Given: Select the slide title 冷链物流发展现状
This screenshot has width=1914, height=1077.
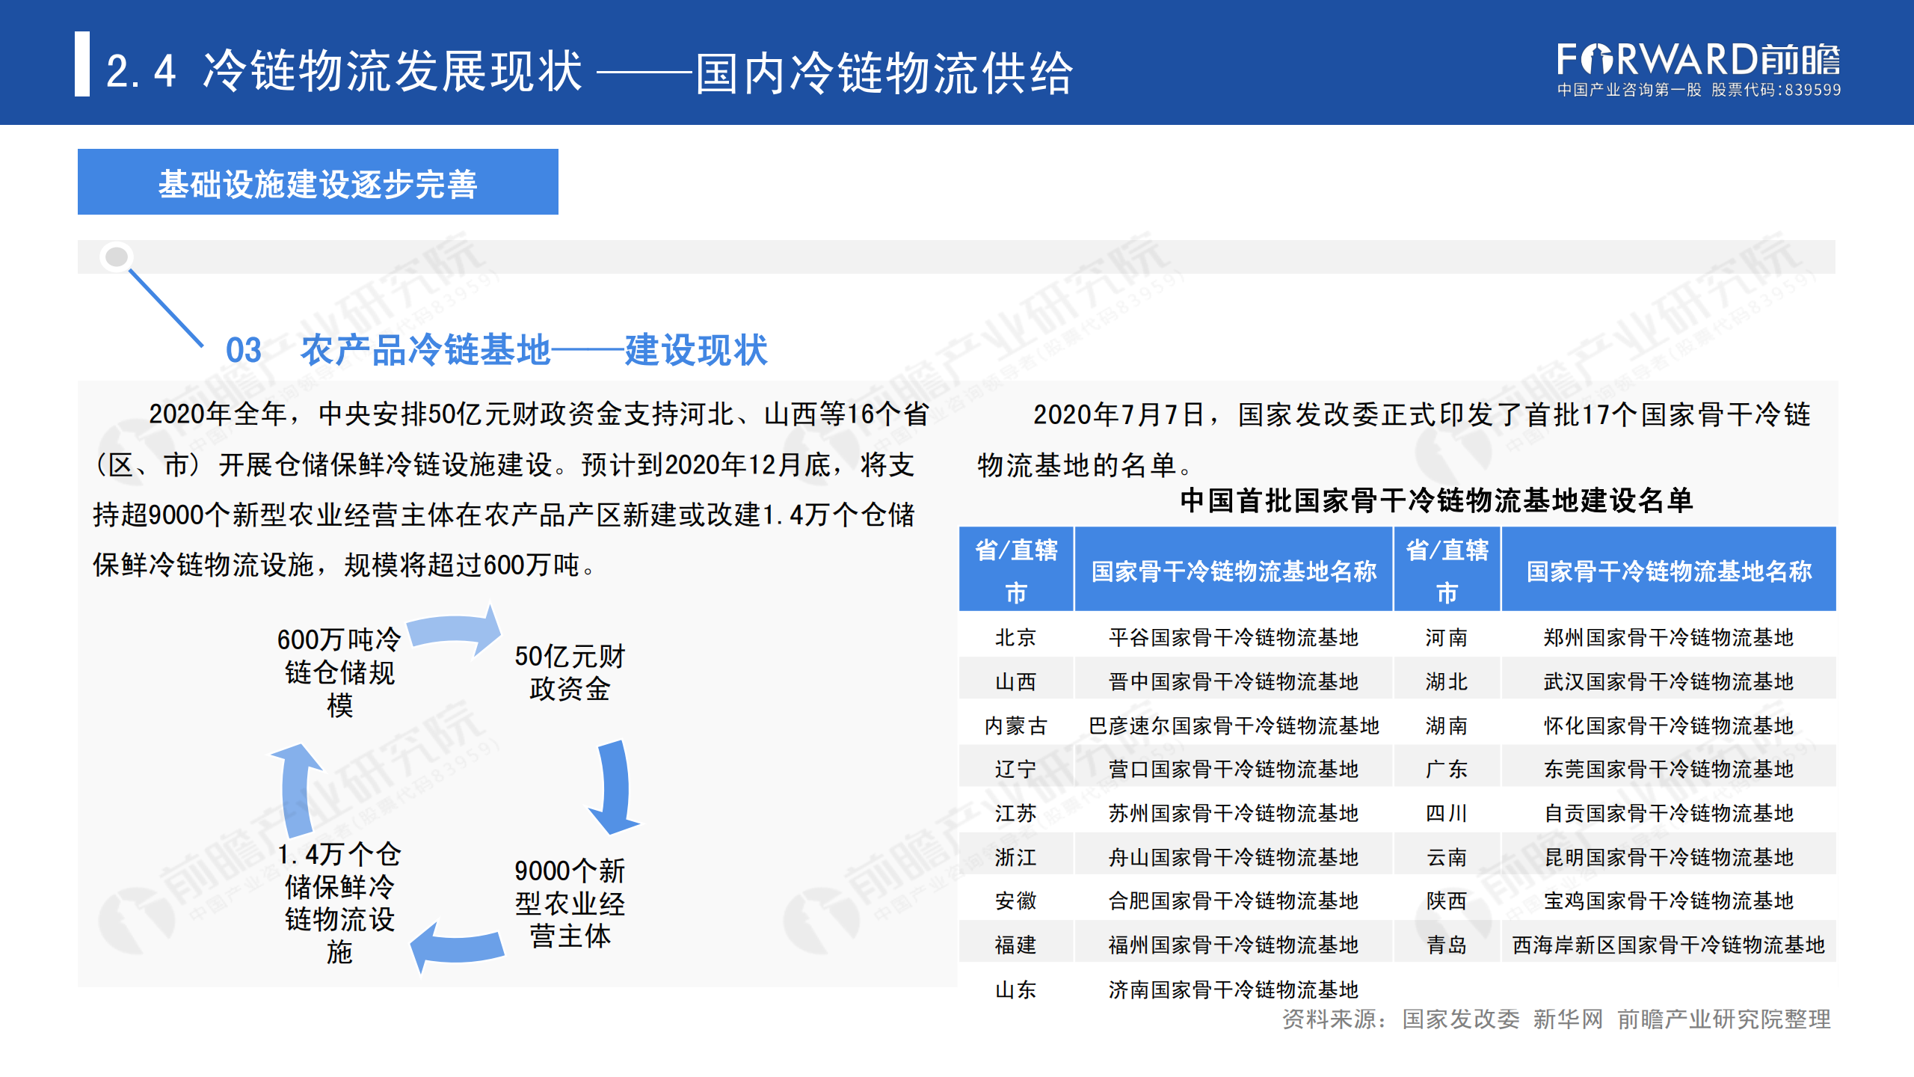Looking at the screenshot, I should pos(393,72).
